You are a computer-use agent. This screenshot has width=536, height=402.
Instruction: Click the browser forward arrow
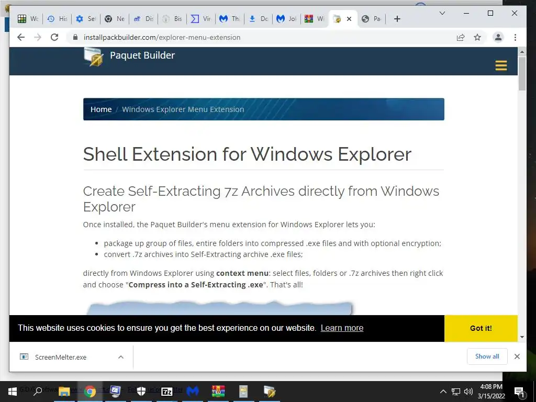(38, 37)
